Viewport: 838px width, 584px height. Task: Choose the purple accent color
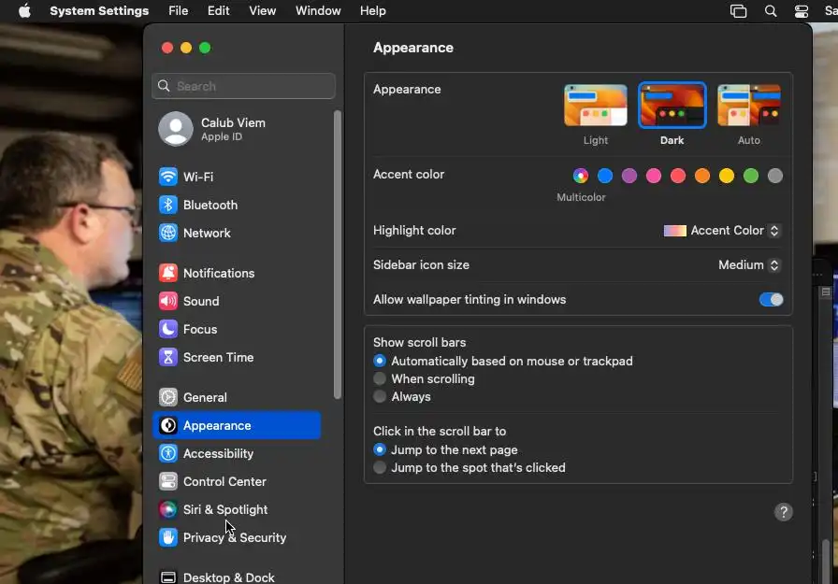pyautogui.click(x=629, y=176)
